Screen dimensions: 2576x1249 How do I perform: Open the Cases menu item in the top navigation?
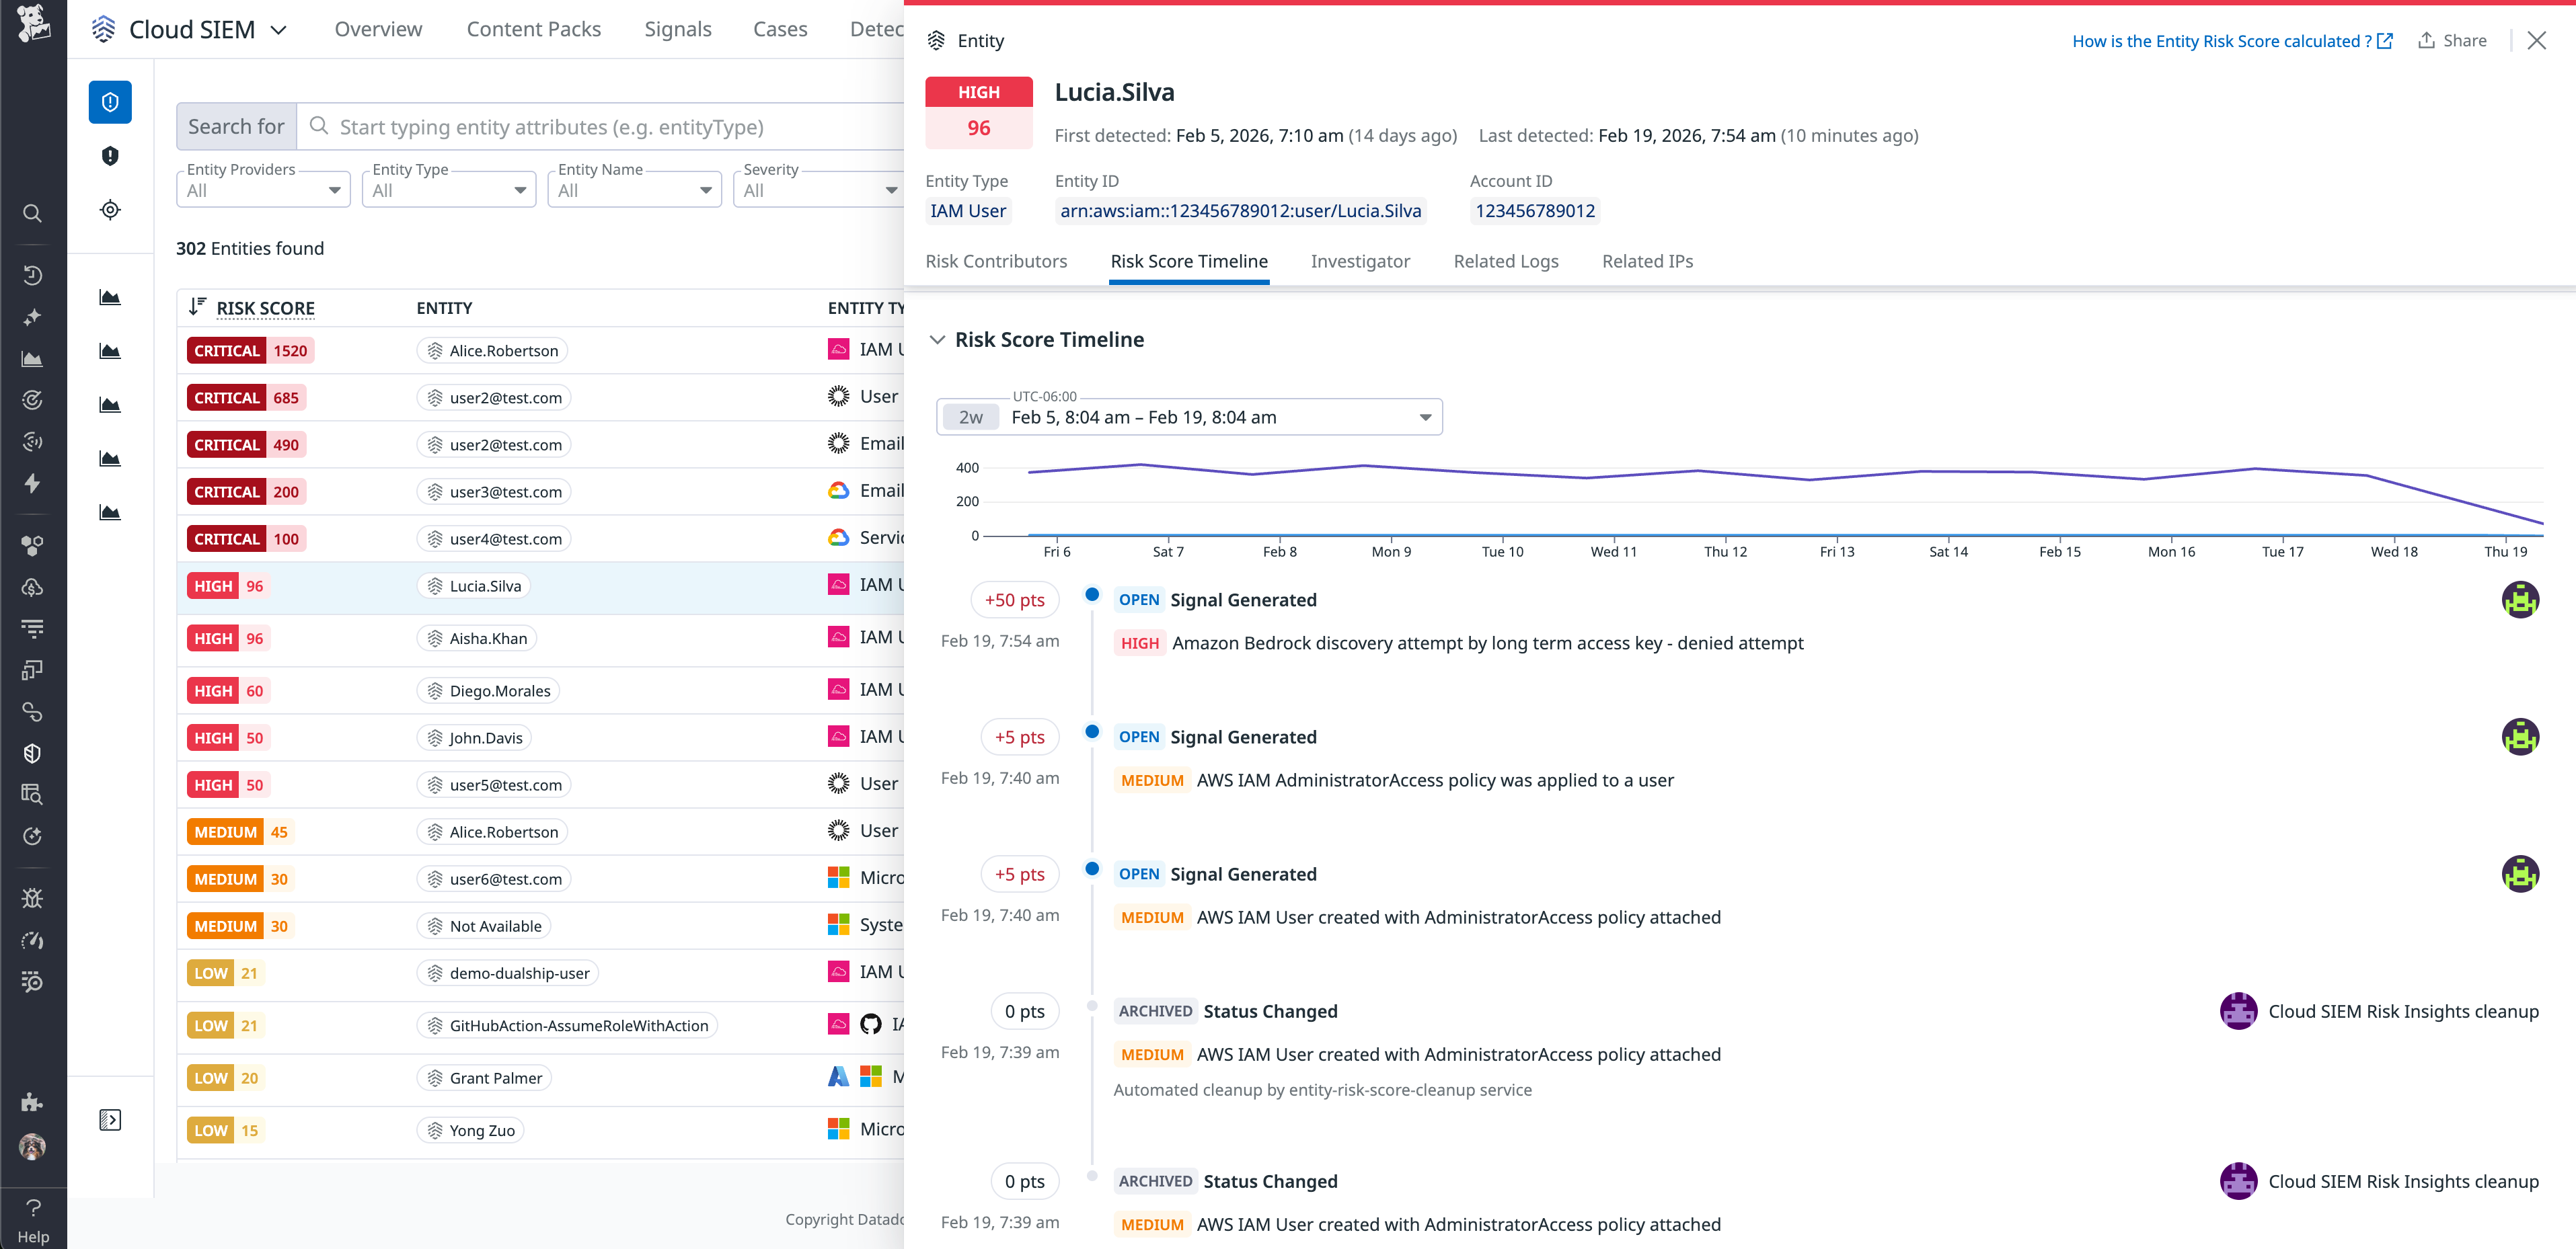780,29
